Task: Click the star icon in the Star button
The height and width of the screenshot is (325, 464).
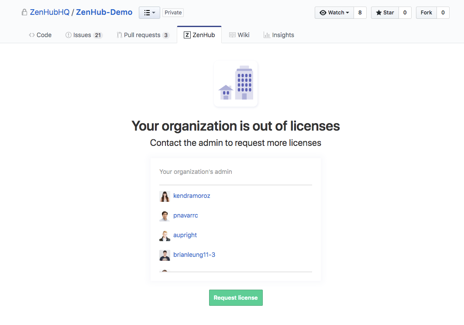Action: click(x=378, y=13)
